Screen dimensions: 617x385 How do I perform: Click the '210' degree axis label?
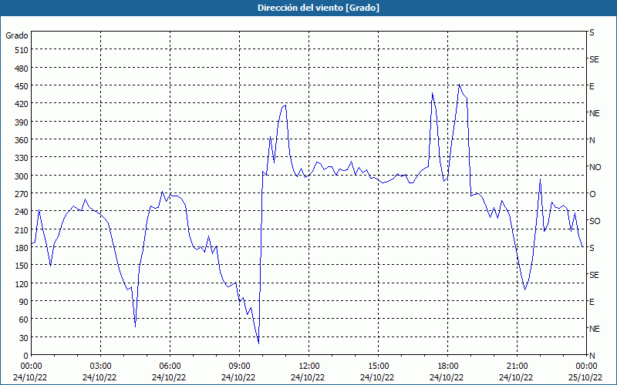coord(22,229)
